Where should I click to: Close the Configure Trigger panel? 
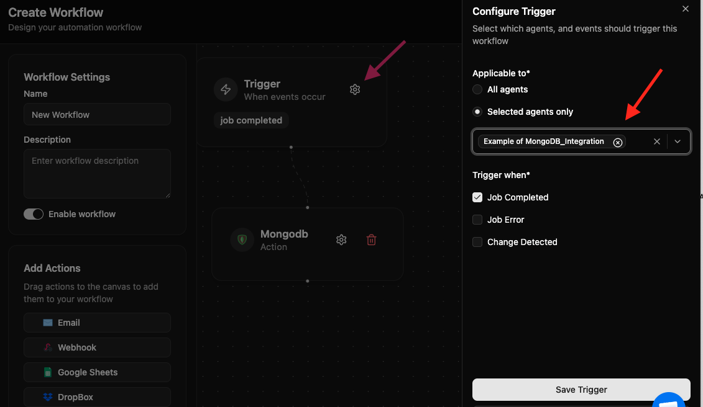tap(686, 9)
